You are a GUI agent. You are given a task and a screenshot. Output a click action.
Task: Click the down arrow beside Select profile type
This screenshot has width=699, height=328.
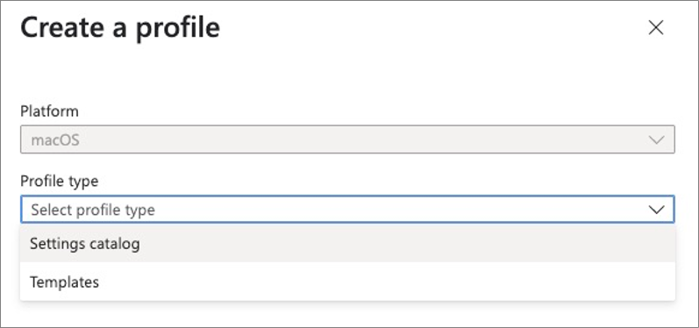(656, 210)
